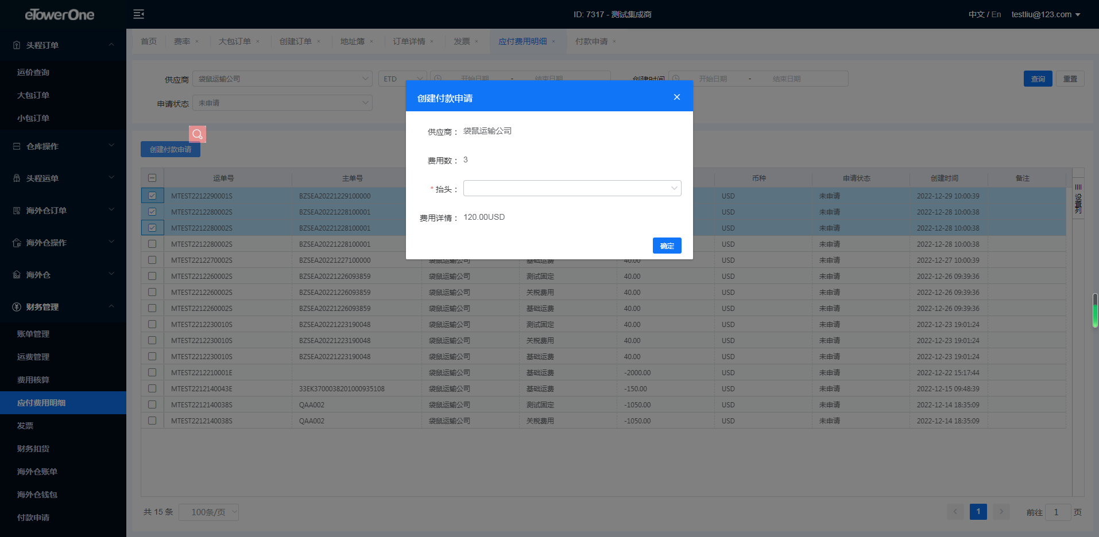Uncheck row MTEST2212290001S checkbox

click(x=152, y=196)
